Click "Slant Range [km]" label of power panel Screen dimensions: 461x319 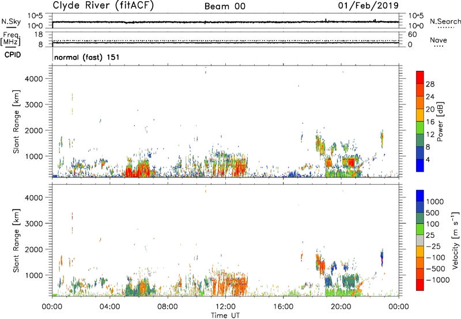tap(16, 121)
